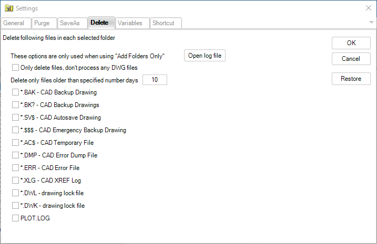
Task: Toggle *.SV$ CAD Autosave Drawing checkbox
Action: (x=15, y=118)
